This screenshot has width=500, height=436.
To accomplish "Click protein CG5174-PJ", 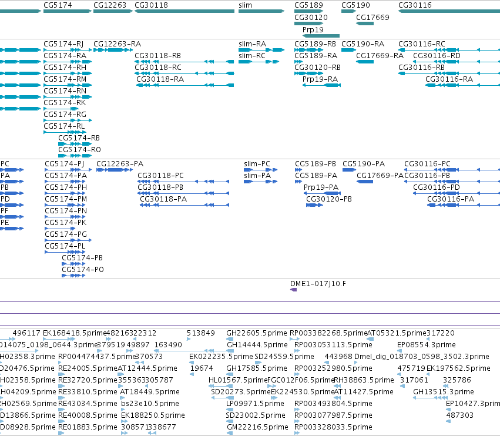I will pos(65,163).
